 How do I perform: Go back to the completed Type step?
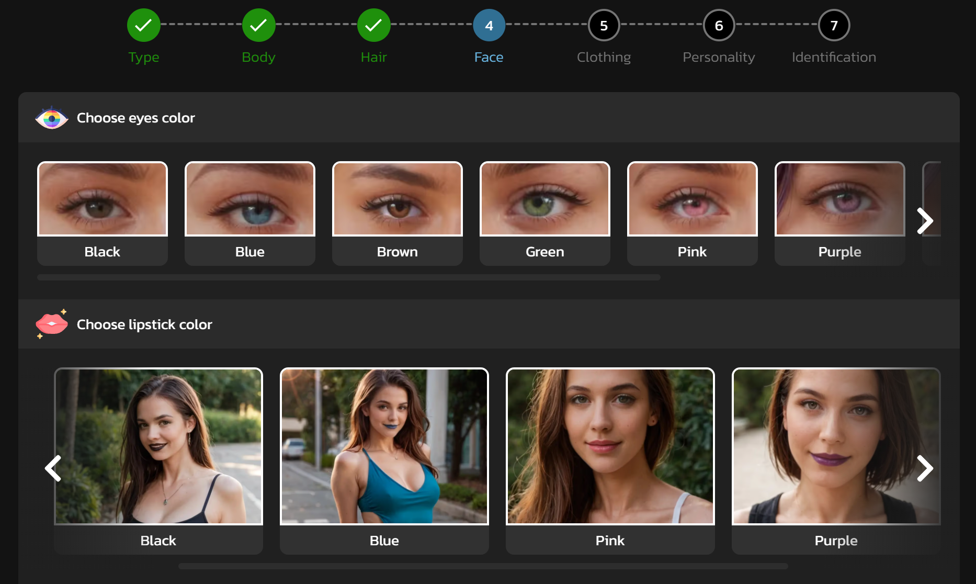tap(143, 25)
